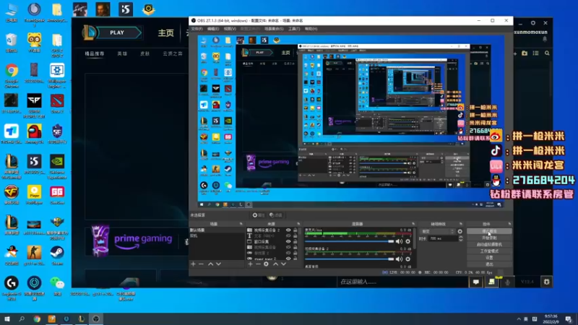Open League client settings gear at bottom
Screen dimensions: 578x325
tap(546, 282)
